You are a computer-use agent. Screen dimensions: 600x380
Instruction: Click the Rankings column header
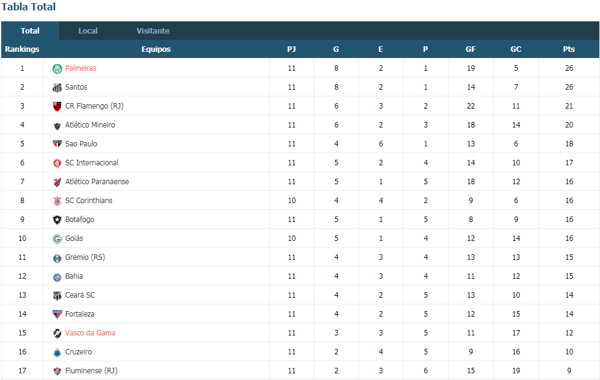[22, 49]
